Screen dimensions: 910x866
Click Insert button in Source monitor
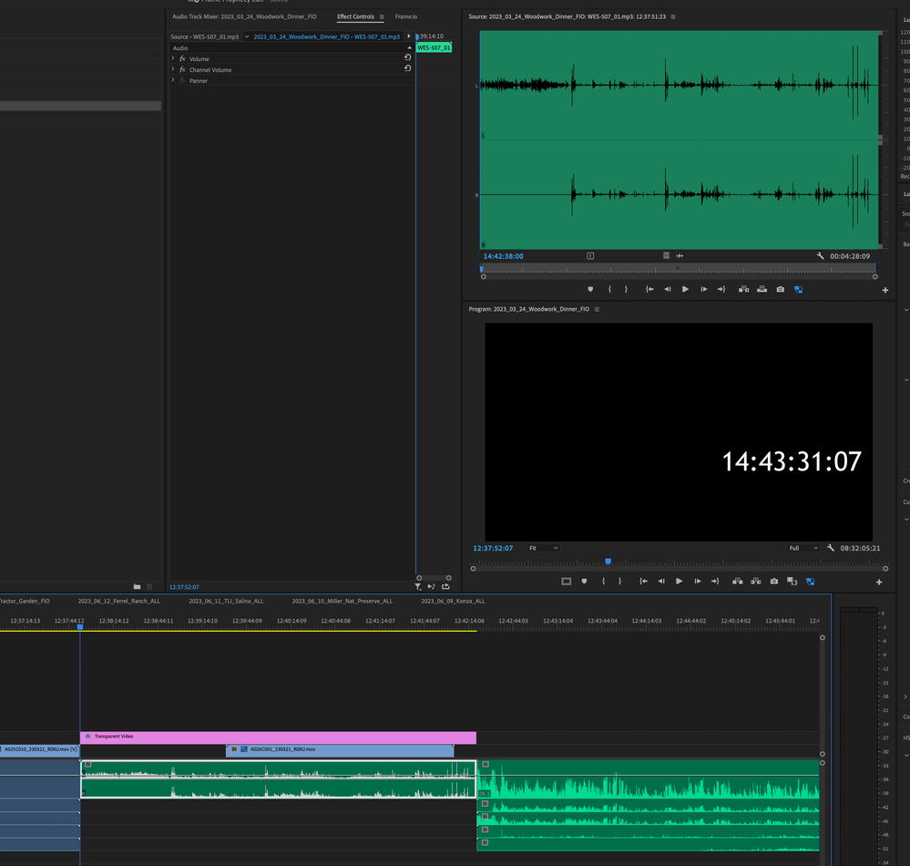[x=743, y=289]
